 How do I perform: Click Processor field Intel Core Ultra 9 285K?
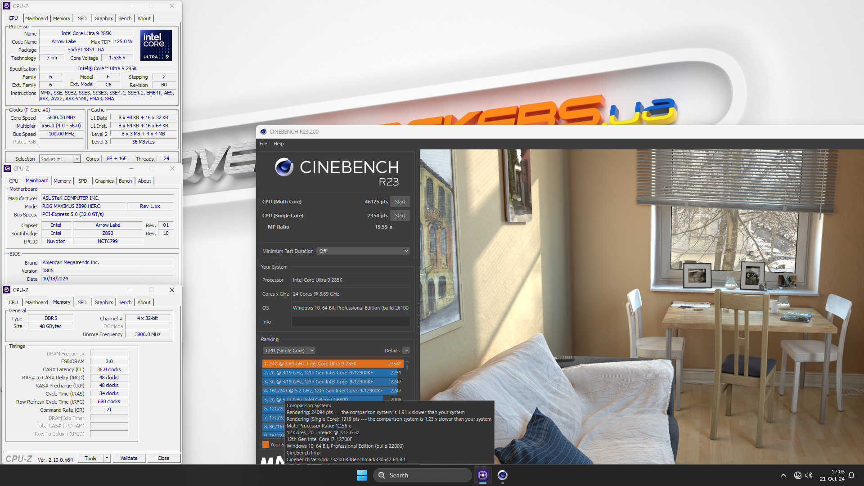click(351, 280)
